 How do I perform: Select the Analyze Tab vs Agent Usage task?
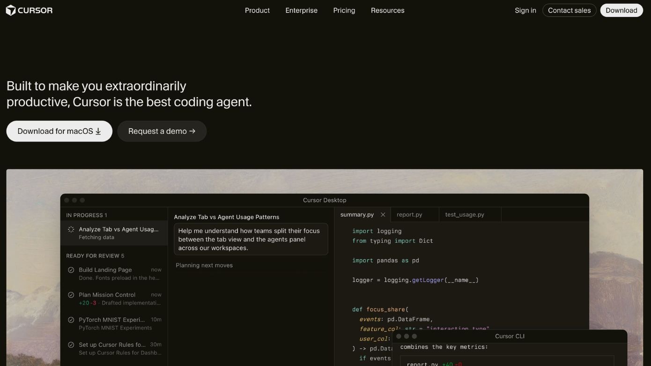(114, 233)
